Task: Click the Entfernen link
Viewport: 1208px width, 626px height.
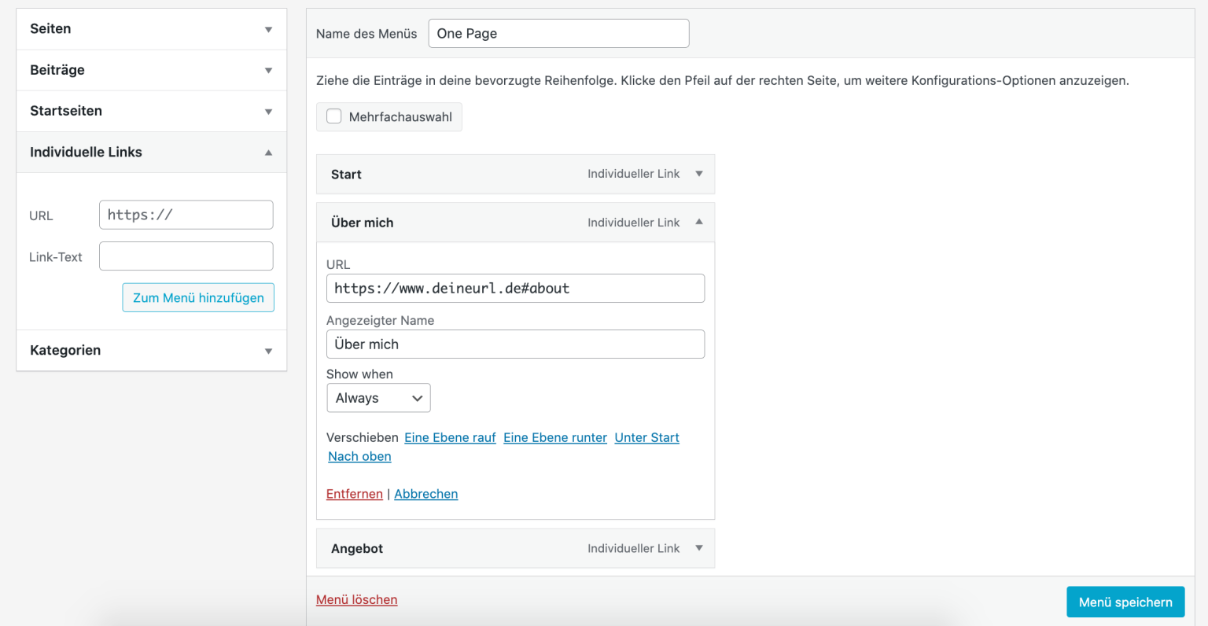Action: pos(354,494)
